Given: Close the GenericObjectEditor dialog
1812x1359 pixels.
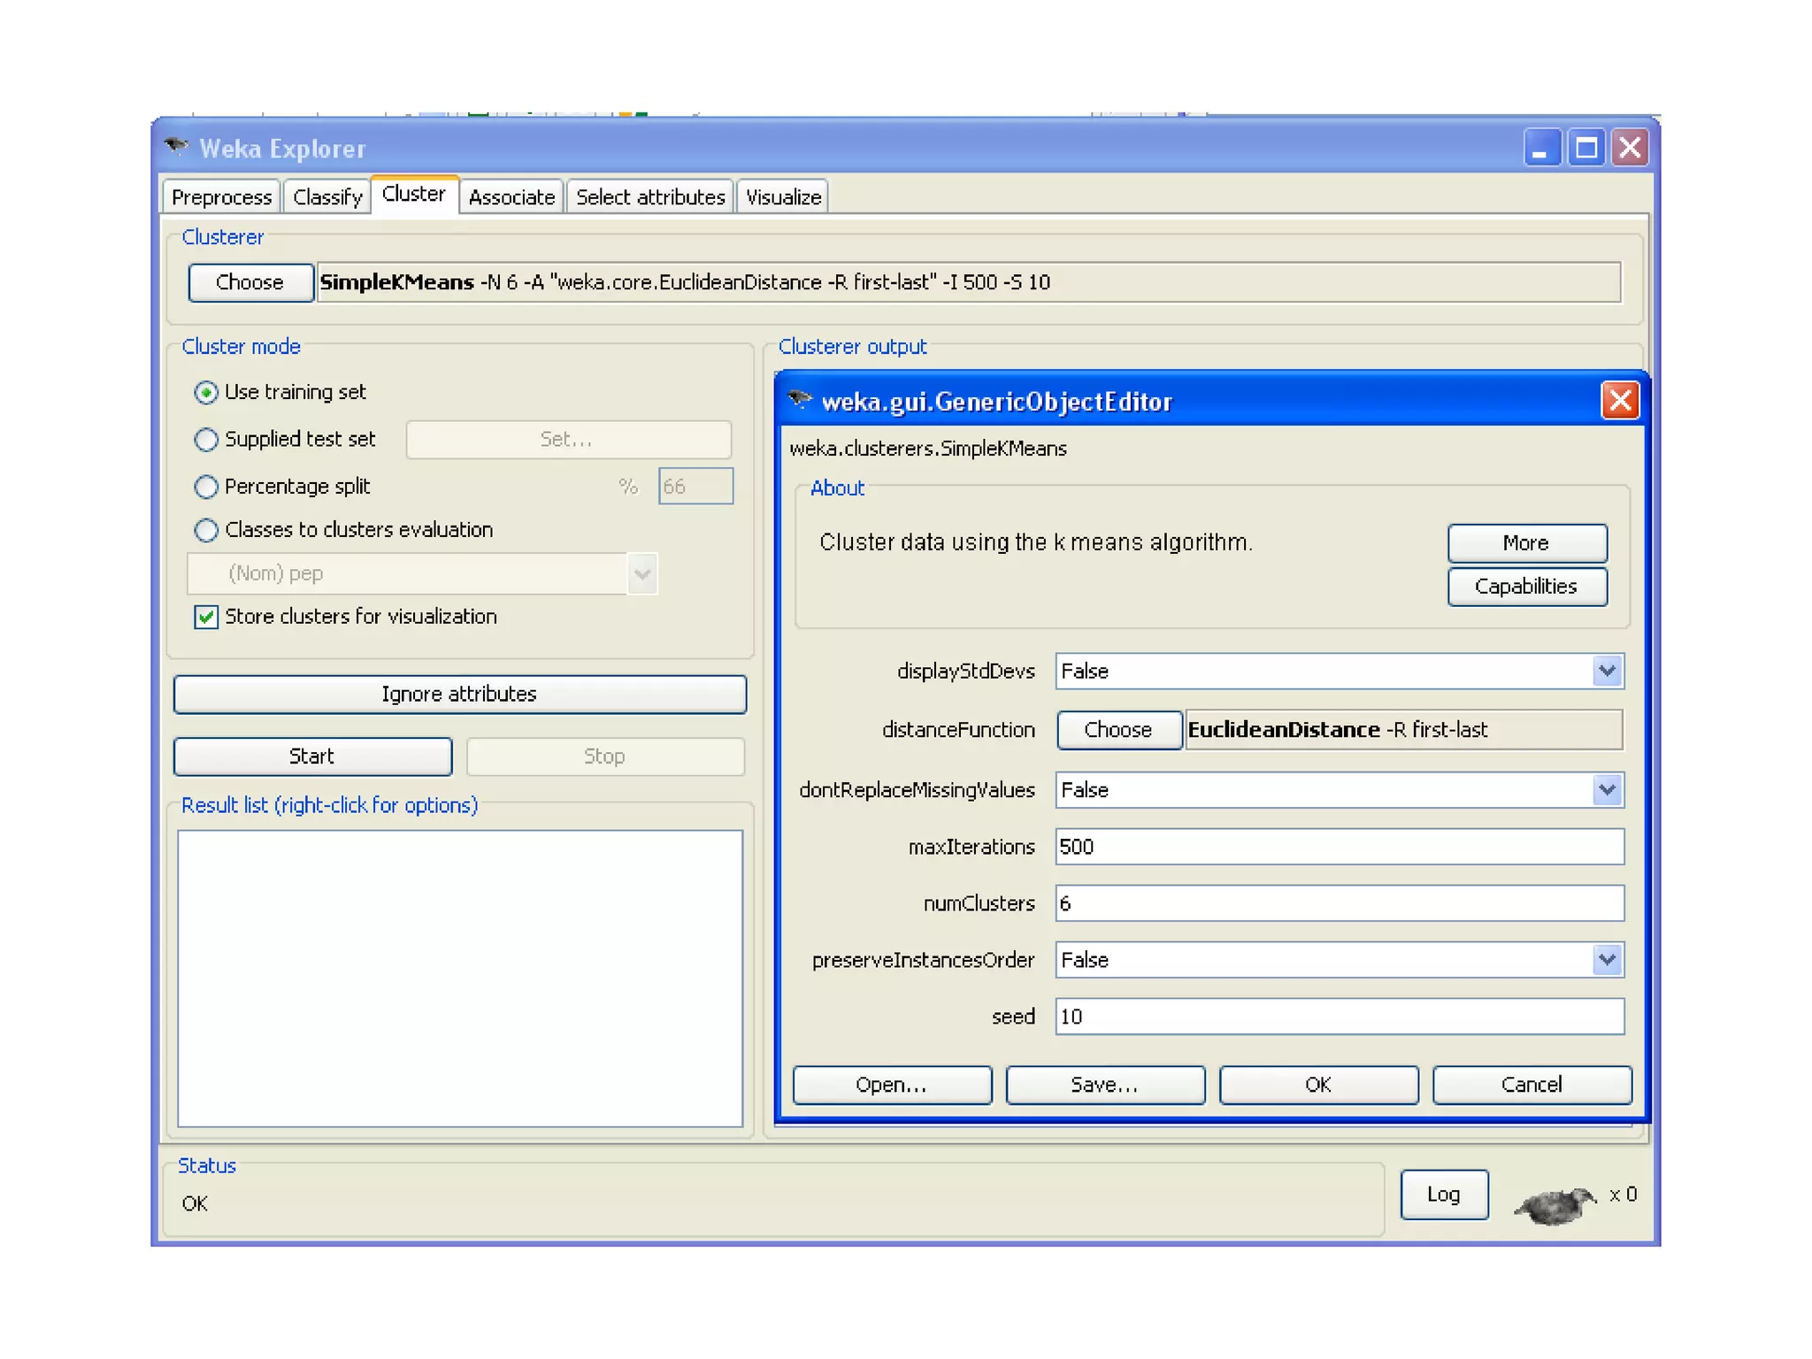Looking at the screenshot, I should tap(1620, 401).
